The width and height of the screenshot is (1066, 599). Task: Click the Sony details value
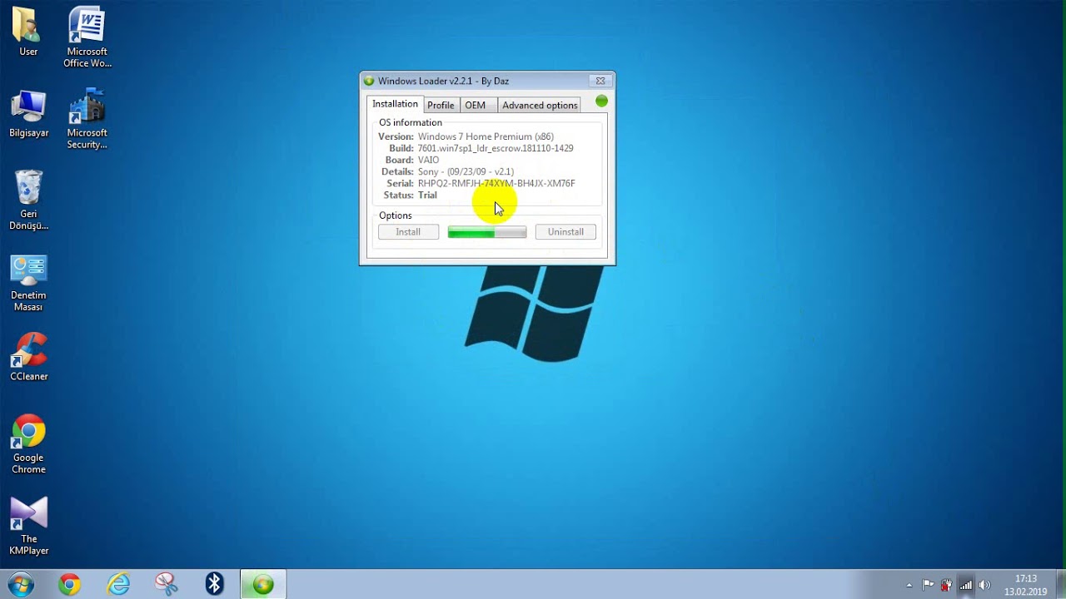[466, 171]
